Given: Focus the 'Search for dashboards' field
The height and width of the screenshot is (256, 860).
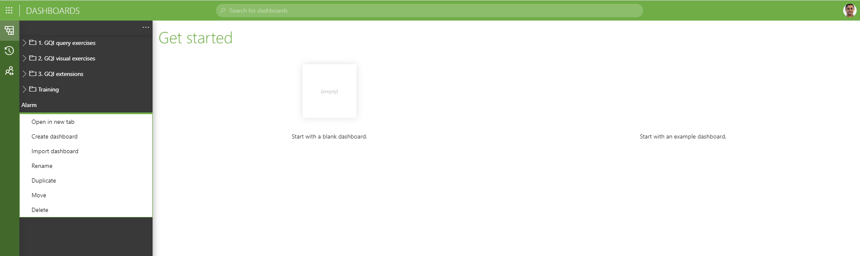Looking at the screenshot, I should (429, 10).
